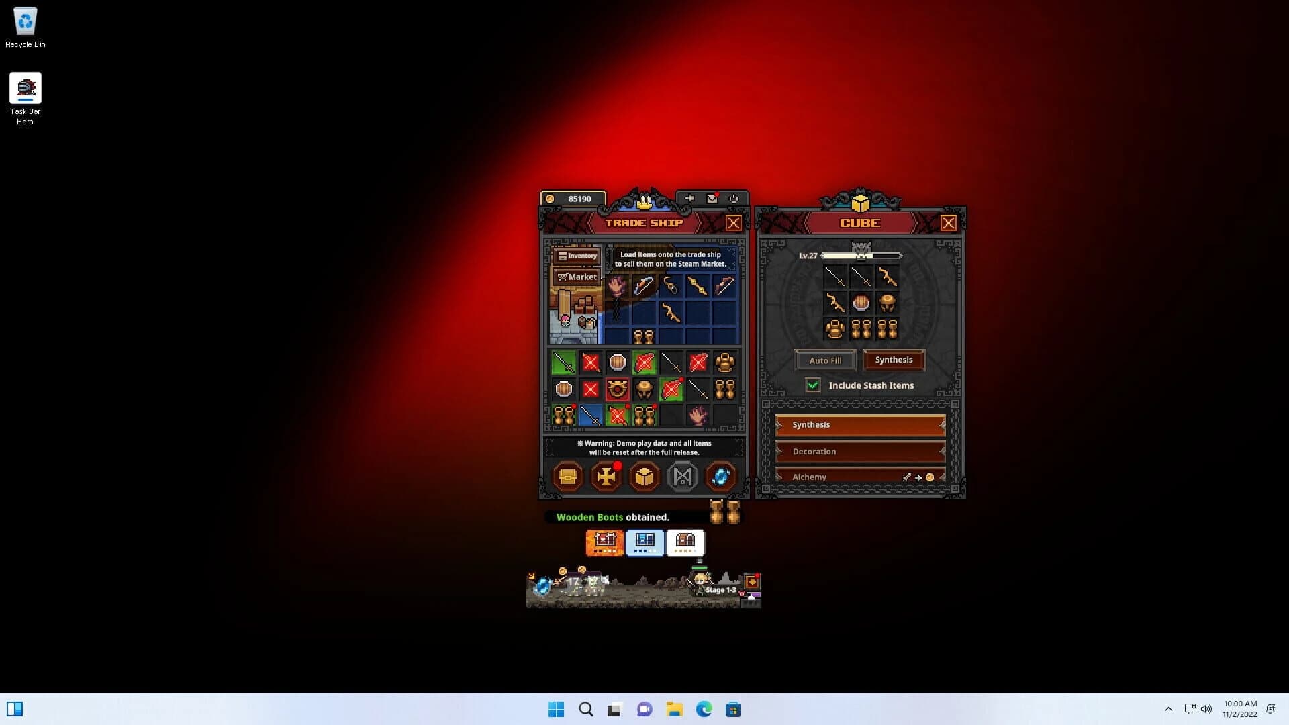
Task: Open the mail icon with notification dot
Action: pos(712,198)
